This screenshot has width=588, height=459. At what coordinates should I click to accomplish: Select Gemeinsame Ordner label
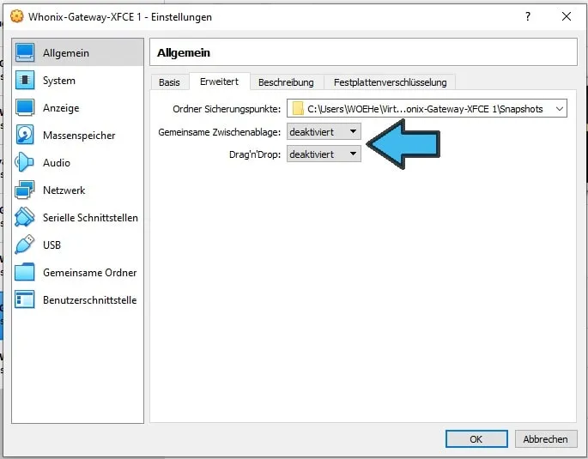(89, 273)
